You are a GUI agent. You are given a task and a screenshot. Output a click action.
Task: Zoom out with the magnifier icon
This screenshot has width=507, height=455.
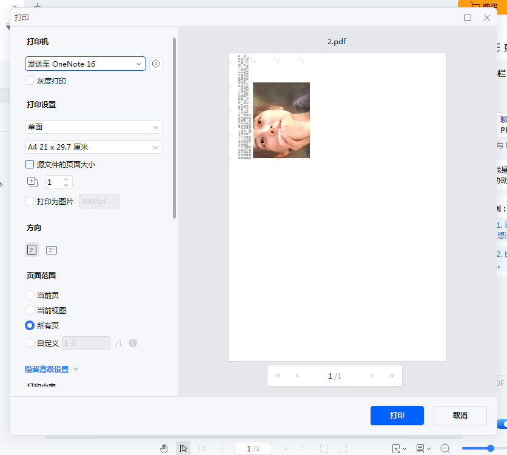(445, 448)
